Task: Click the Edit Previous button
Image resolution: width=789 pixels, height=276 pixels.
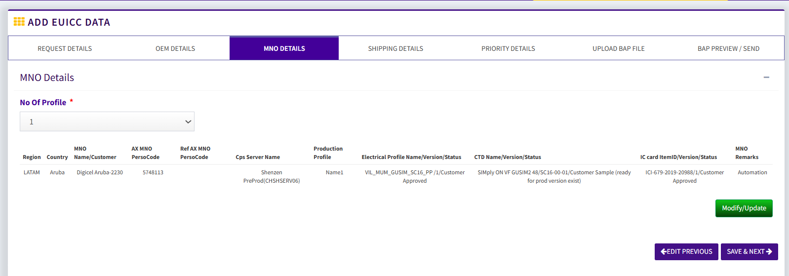Action: (686, 252)
